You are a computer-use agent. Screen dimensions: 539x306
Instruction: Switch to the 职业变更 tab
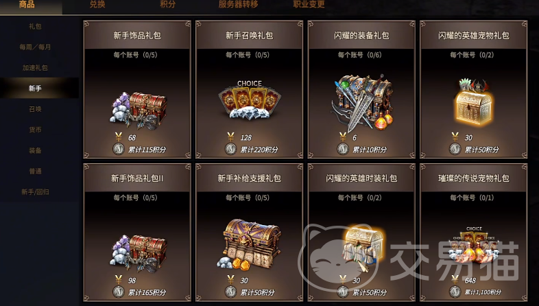tap(309, 4)
